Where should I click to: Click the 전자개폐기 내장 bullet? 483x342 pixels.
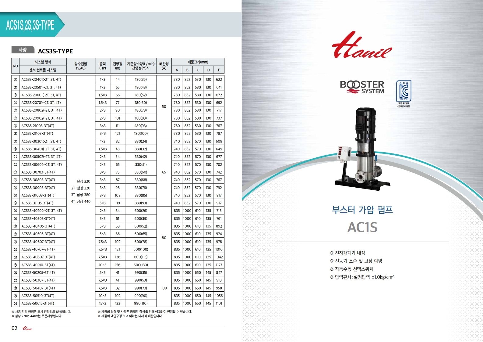[x=347, y=253]
